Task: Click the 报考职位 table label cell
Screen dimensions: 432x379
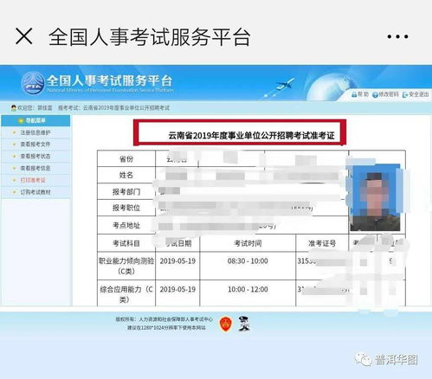Action: [126, 208]
